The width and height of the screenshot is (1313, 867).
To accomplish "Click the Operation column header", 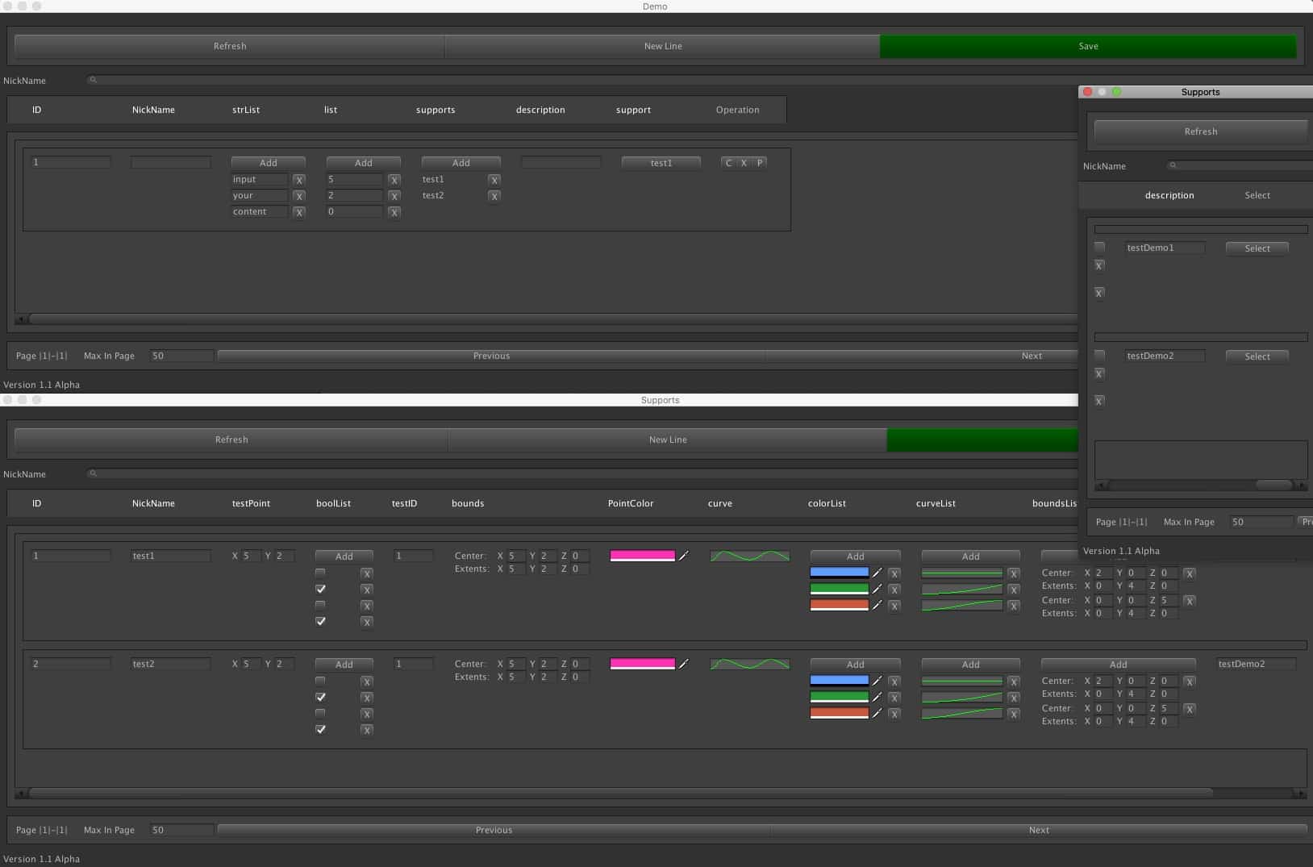I will [737, 110].
